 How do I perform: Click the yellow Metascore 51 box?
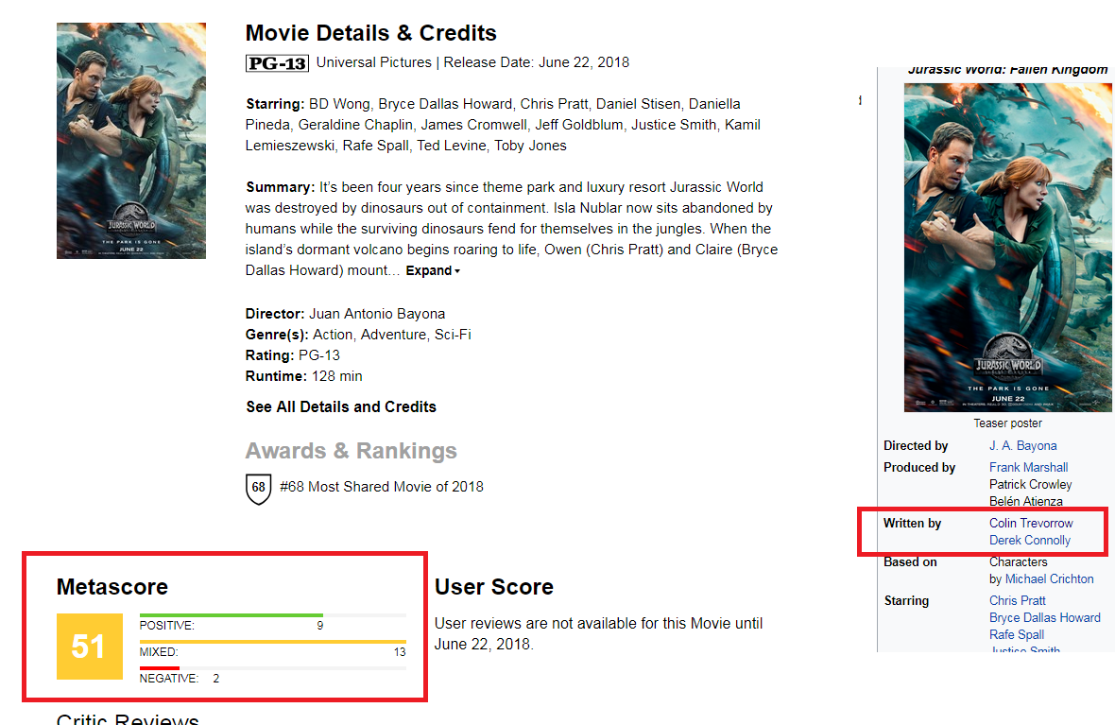90,646
